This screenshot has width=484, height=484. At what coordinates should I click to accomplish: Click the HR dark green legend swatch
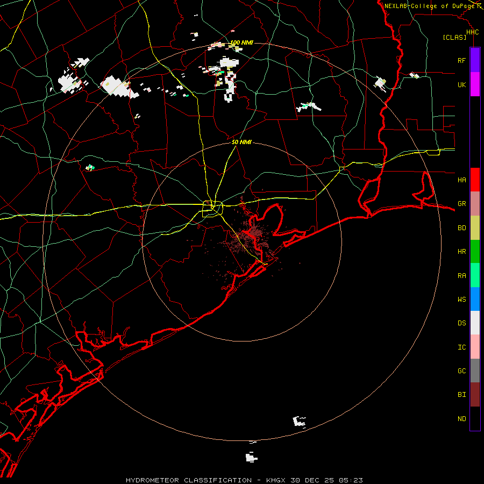point(475,252)
